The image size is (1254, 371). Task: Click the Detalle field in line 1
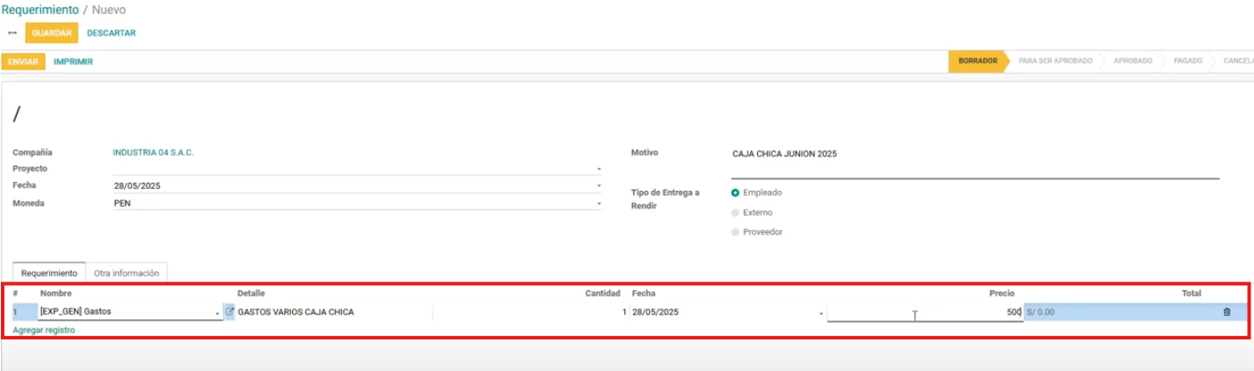pyautogui.click(x=334, y=312)
